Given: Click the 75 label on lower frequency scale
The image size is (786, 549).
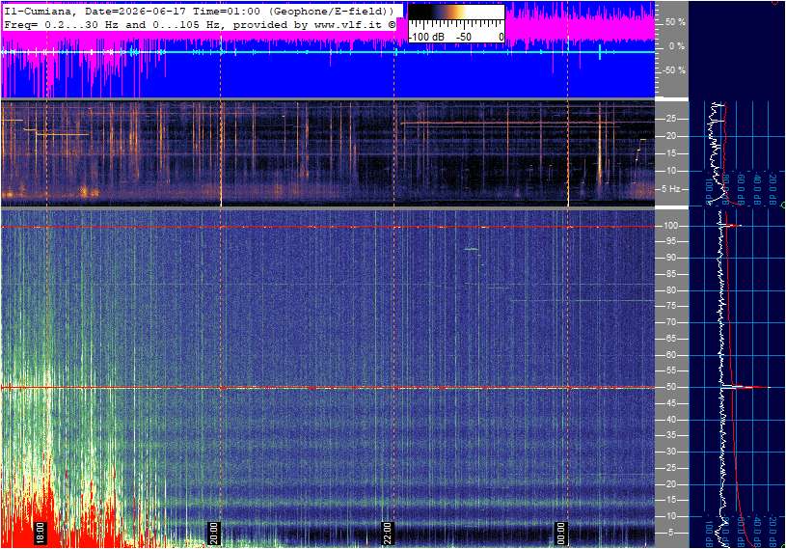Looking at the screenshot, I should tap(670, 306).
